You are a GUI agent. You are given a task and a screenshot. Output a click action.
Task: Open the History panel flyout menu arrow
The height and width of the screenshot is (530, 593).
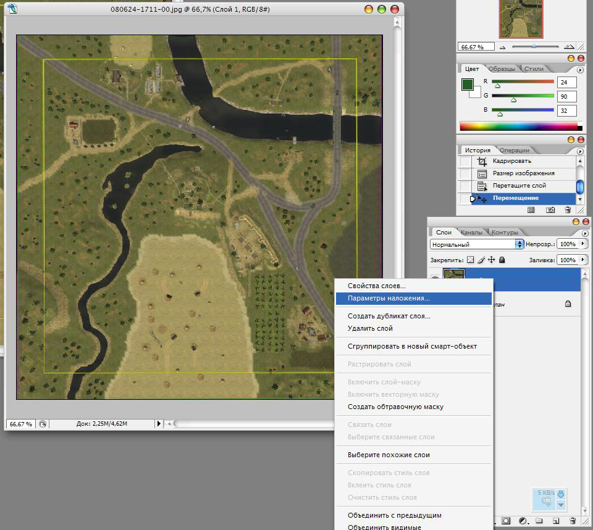pyautogui.click(x=580, y=151)
